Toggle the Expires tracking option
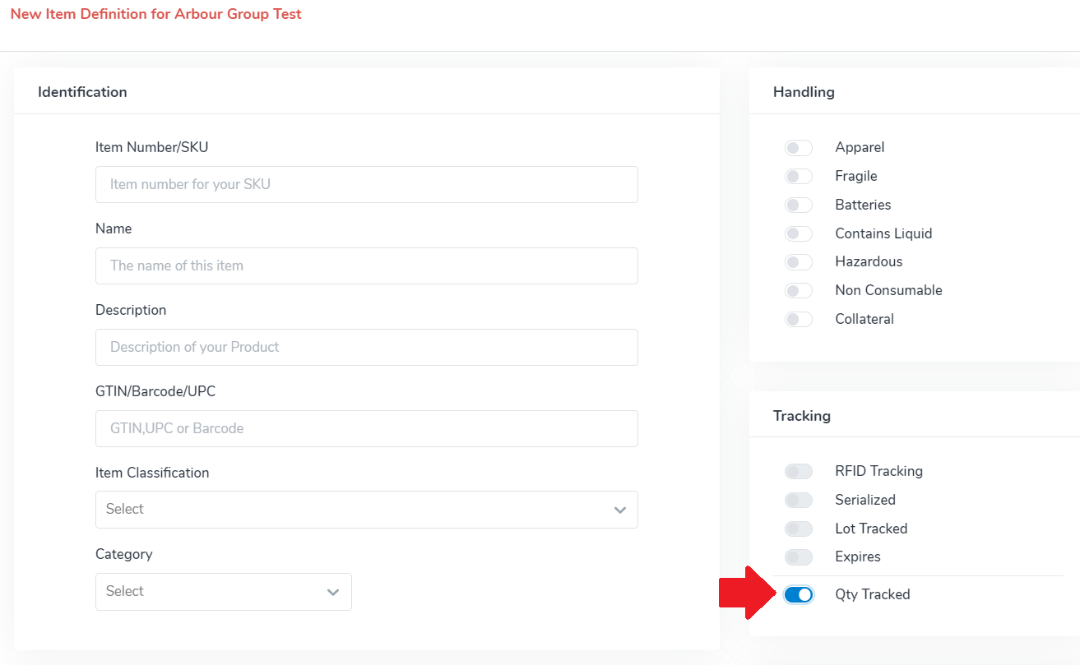Viewport: 1080px width, 665px height. (798, 556)
